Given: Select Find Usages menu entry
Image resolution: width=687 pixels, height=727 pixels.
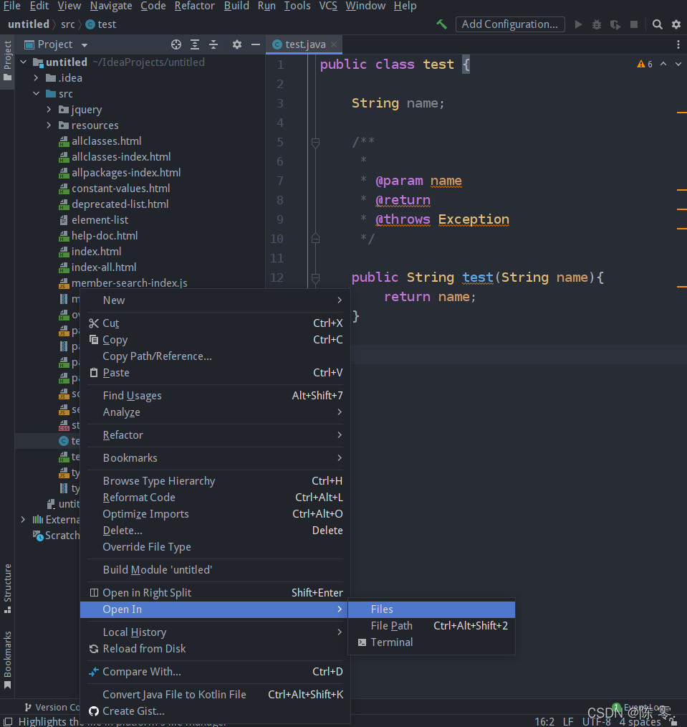Looking at the screenshot, I should (216, 396).
